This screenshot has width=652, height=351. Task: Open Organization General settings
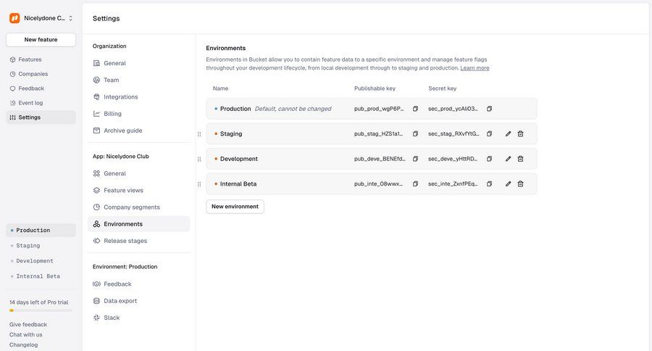tap(139, 63)
